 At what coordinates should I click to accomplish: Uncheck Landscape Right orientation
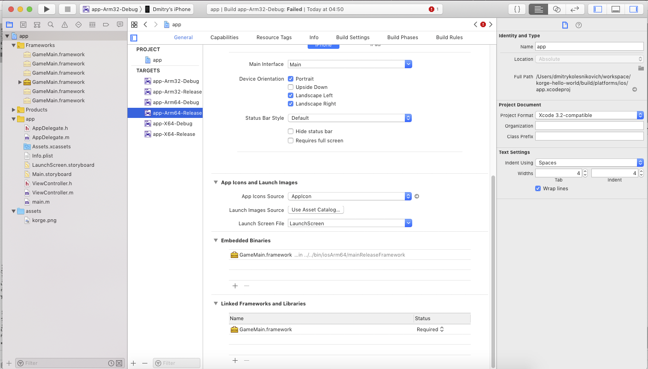click(x=291, y=104)
